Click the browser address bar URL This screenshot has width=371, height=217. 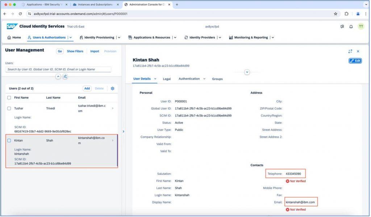(80, 14)
